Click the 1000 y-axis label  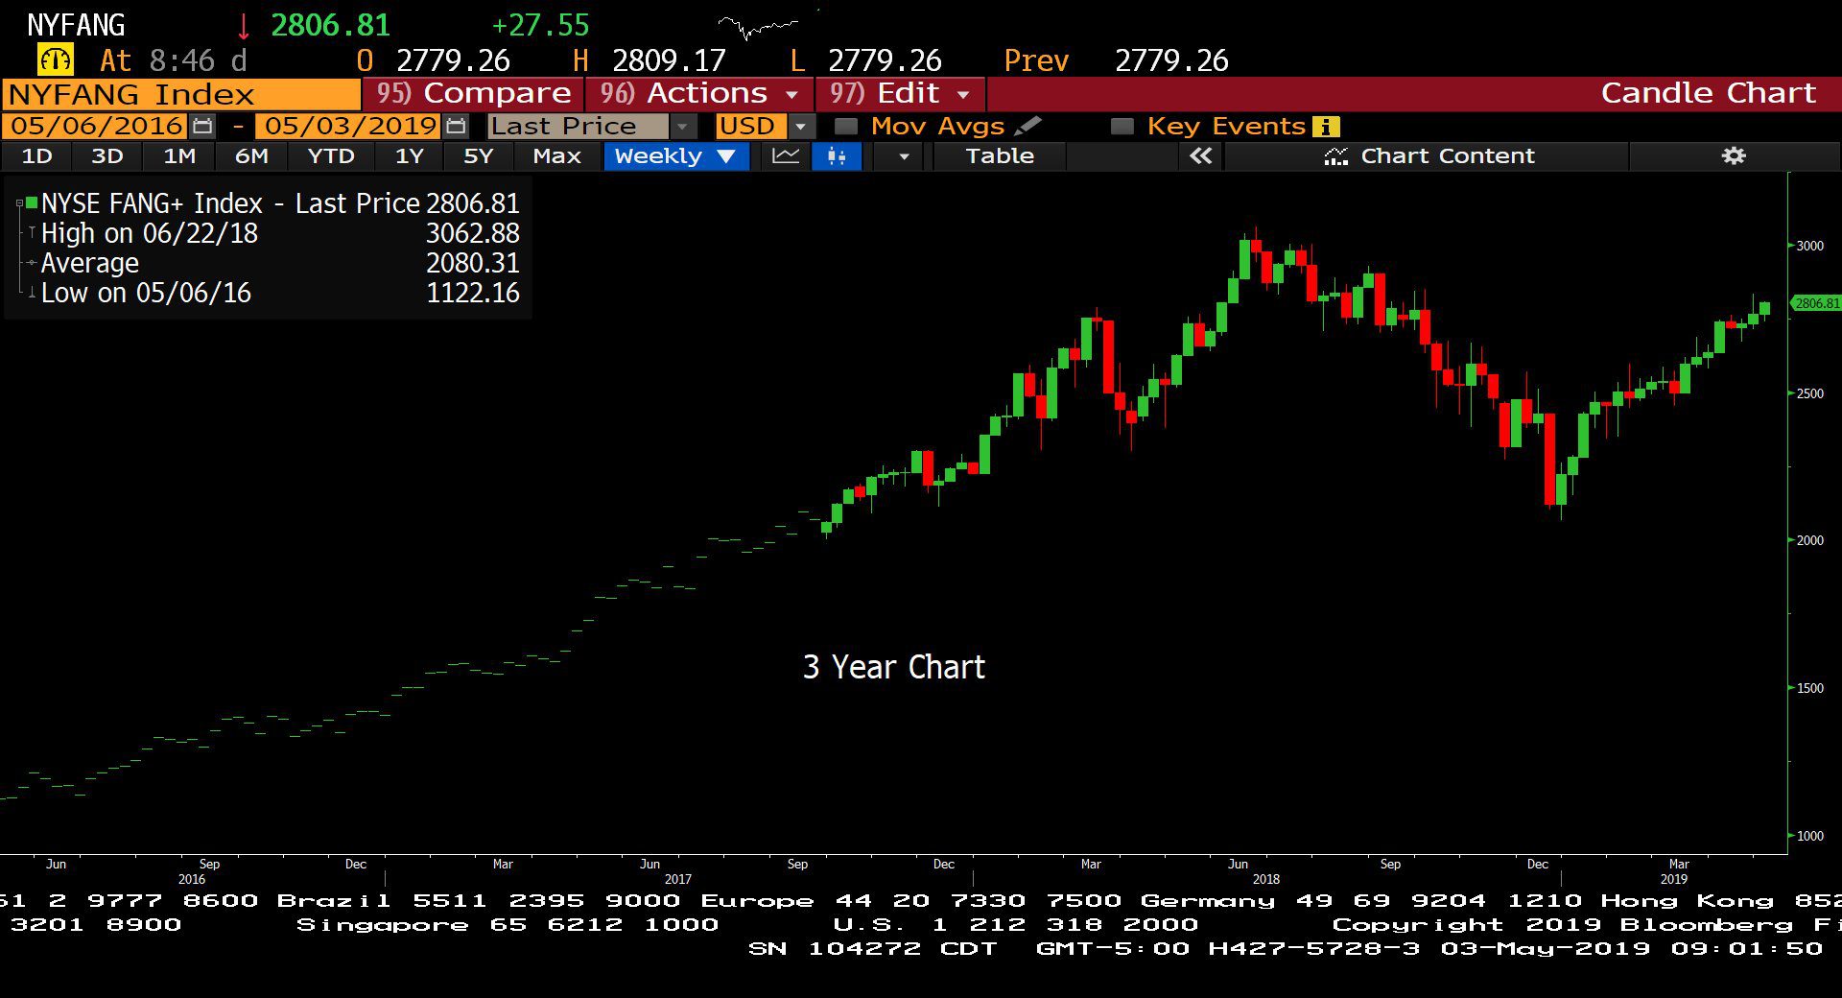[x=1809, y=836]
